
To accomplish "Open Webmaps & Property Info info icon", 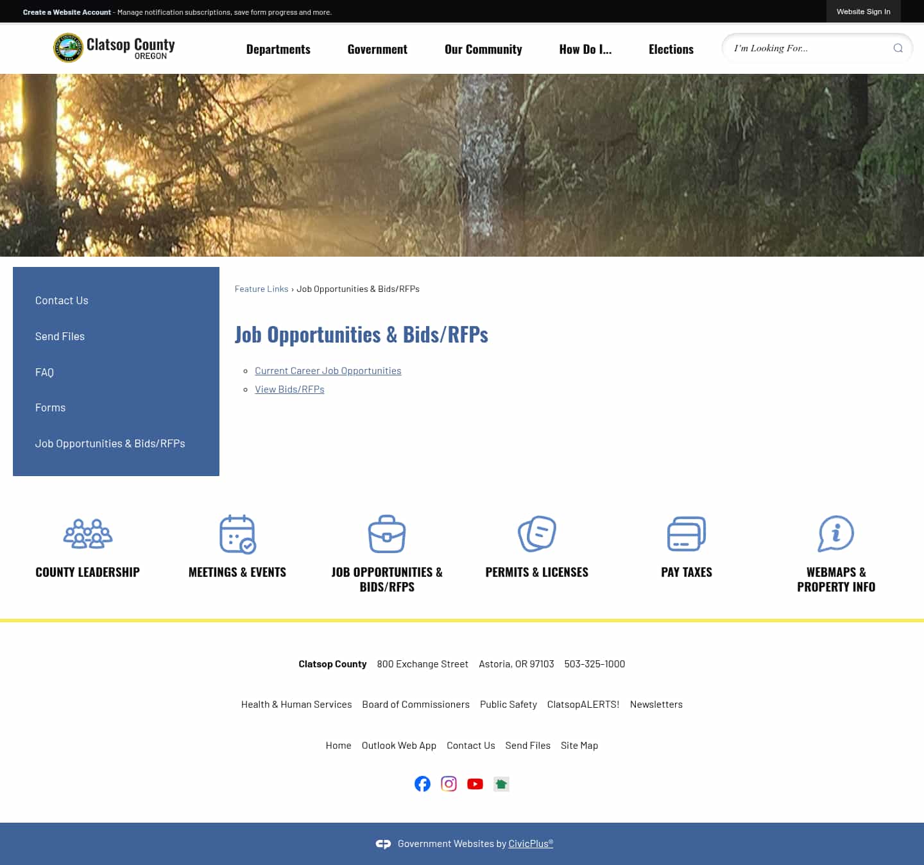I will (x=836, y=533).
